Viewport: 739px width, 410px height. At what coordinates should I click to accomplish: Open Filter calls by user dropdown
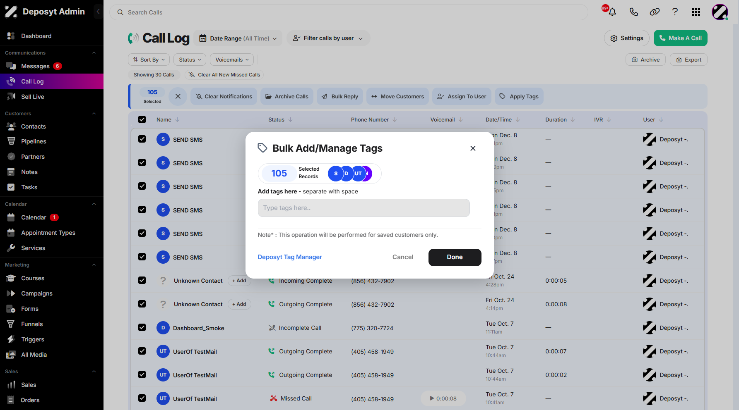pyautogui.click(x=328, y=38)
